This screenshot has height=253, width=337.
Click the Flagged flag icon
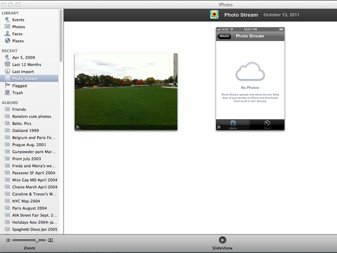(7, 85)
